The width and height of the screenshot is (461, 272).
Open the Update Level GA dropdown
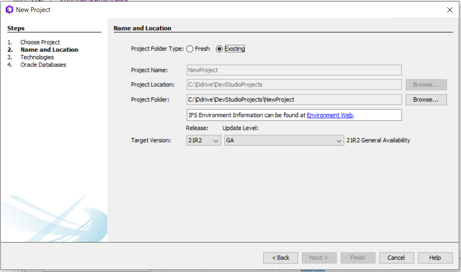click(284, 140)
